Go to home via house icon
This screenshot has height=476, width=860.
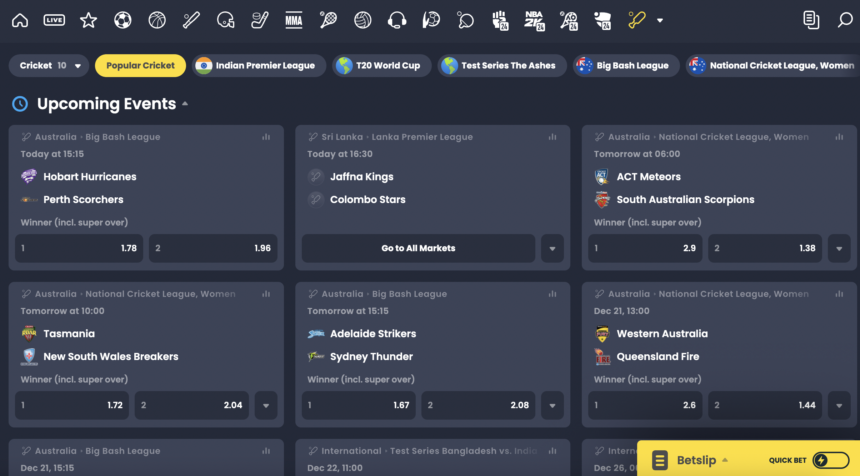20,20
